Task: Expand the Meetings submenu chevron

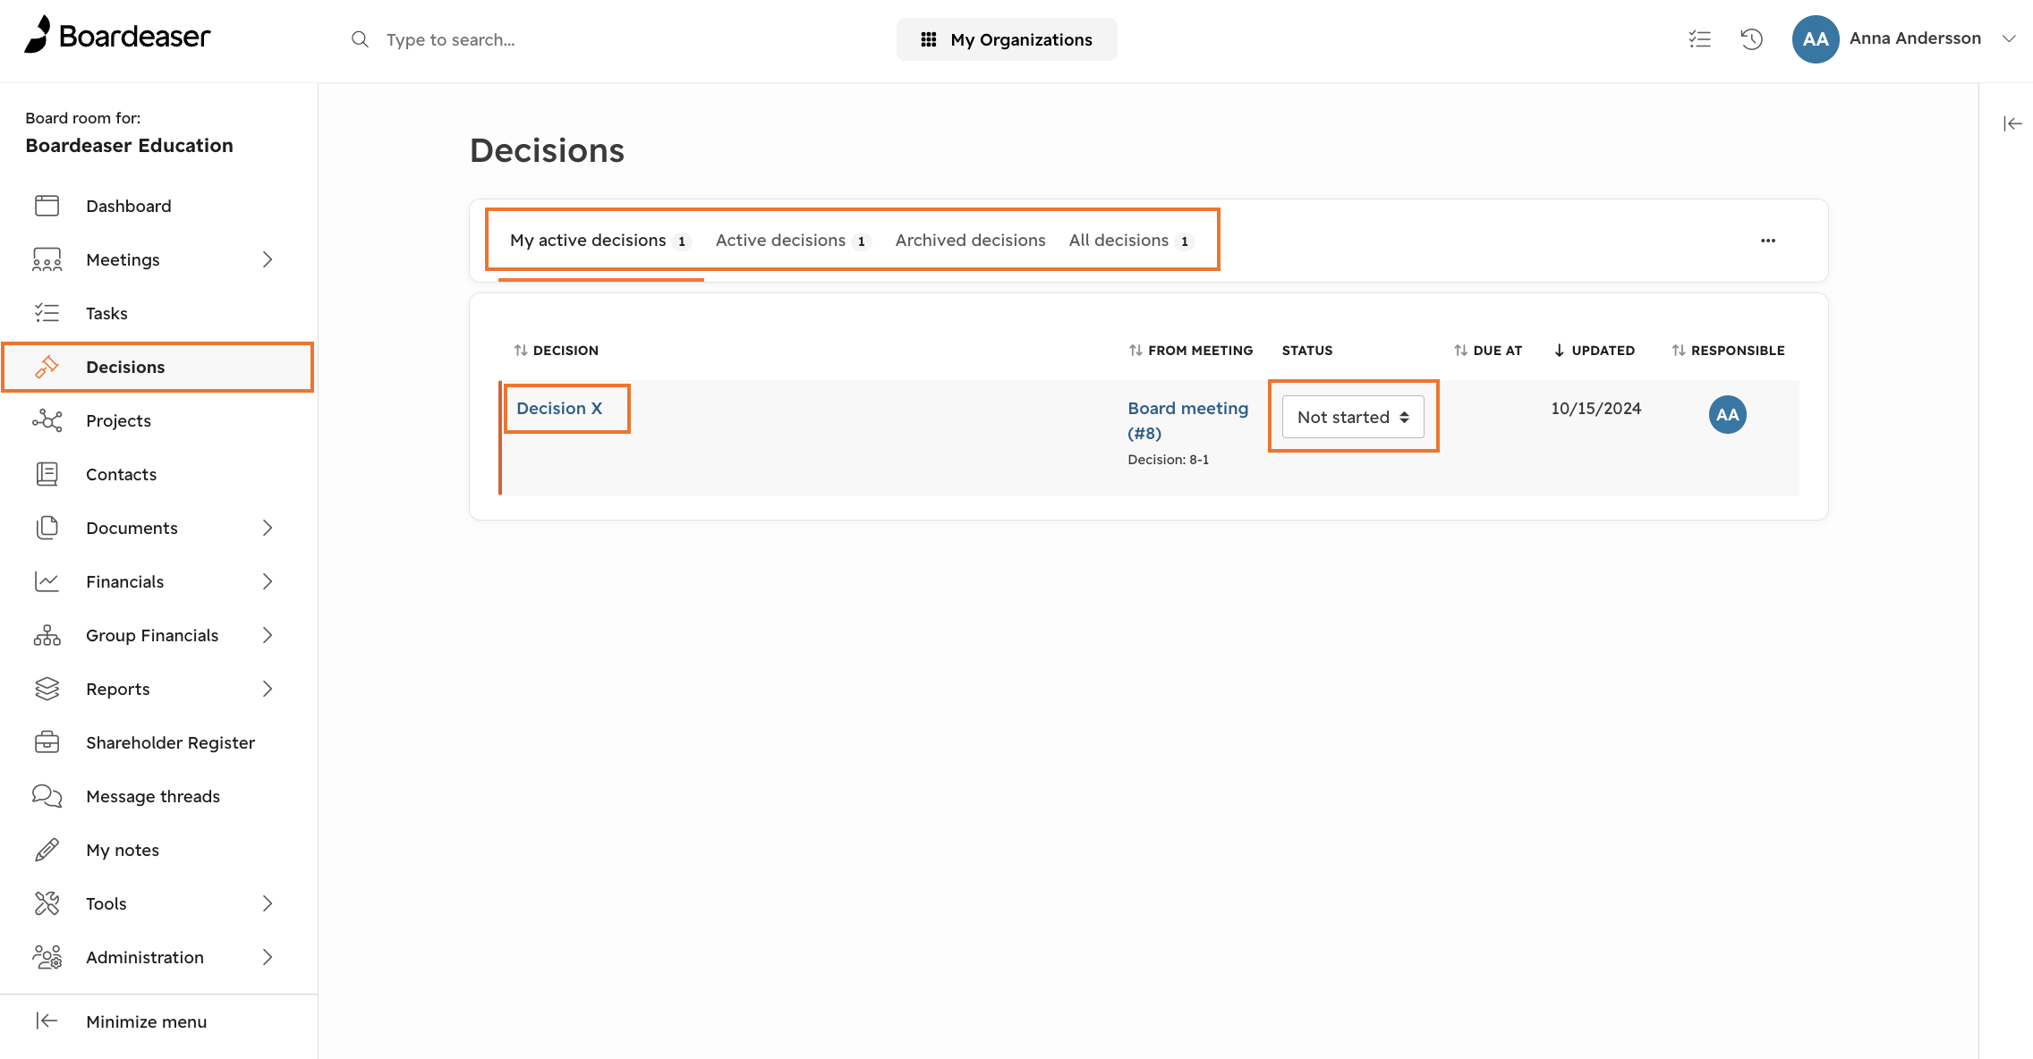Action: [x=268, y=259]
